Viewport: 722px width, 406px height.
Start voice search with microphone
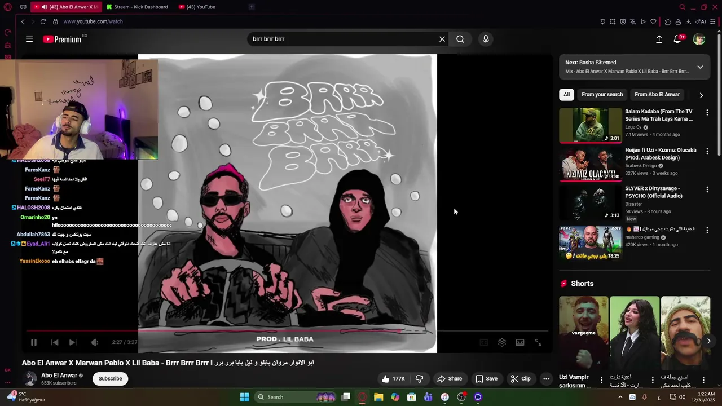pyautogui.click(x=486, y=39)
